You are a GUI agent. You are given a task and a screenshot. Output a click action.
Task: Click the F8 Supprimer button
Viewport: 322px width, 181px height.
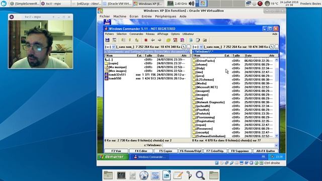[x=240, y=151]
